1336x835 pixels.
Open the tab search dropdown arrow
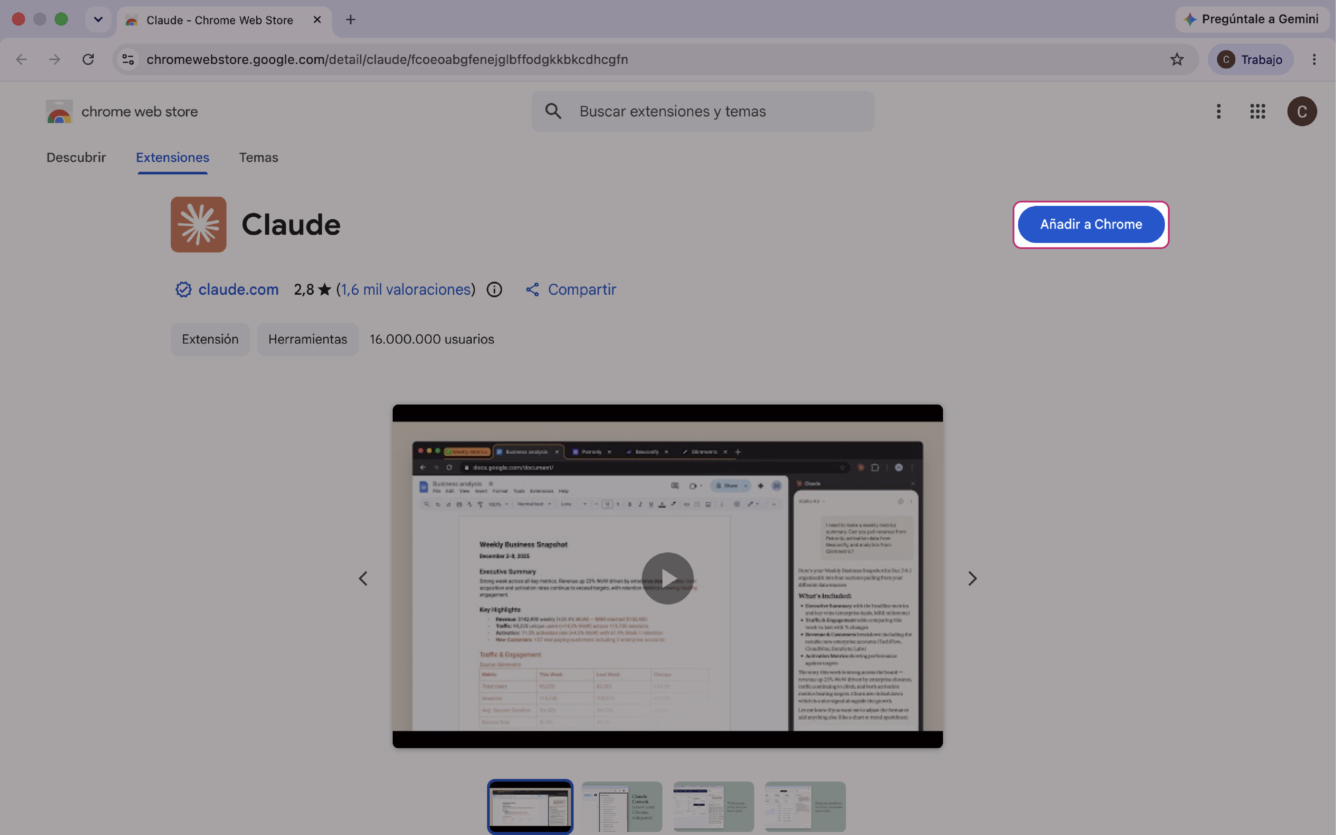[98, 19]
